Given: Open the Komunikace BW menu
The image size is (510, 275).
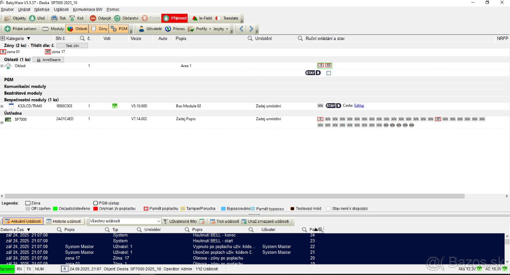Looking at the screenshot, I should [x=88, y=9].
